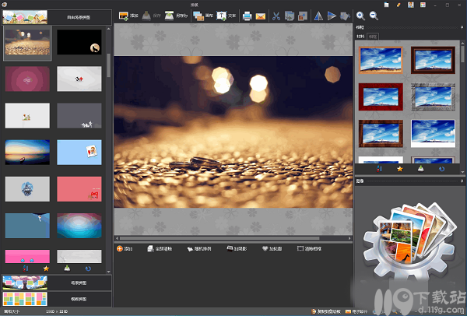The height and width of the screenshot is (316, 467).
Task: Click the add shadow icon below canvas
Action: coord(230,249)
